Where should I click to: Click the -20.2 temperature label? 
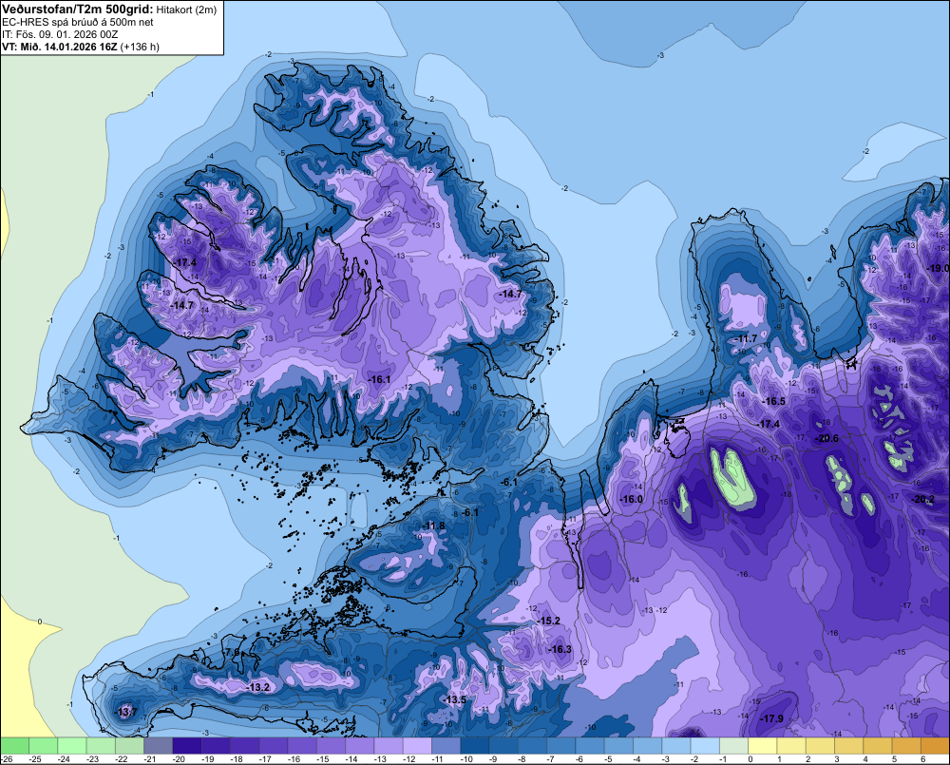pyautogui.click(x=923, y=500)
